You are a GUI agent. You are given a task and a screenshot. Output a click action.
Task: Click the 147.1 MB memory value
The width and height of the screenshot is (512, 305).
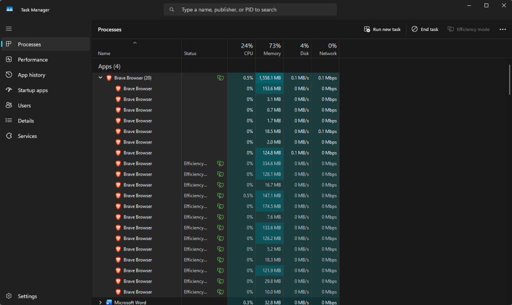(272, 195)
